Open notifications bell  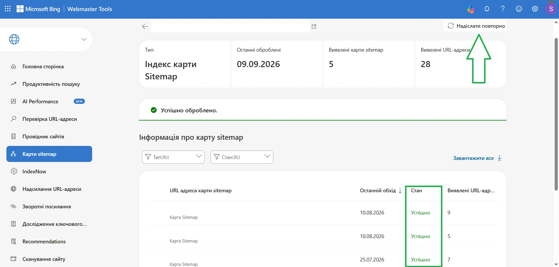[x=487, y=9]
